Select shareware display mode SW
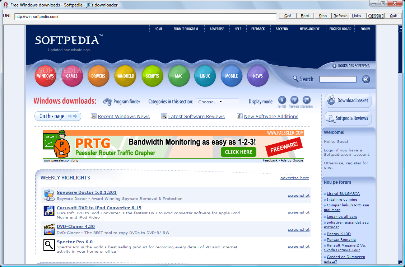 coord(306,100)
